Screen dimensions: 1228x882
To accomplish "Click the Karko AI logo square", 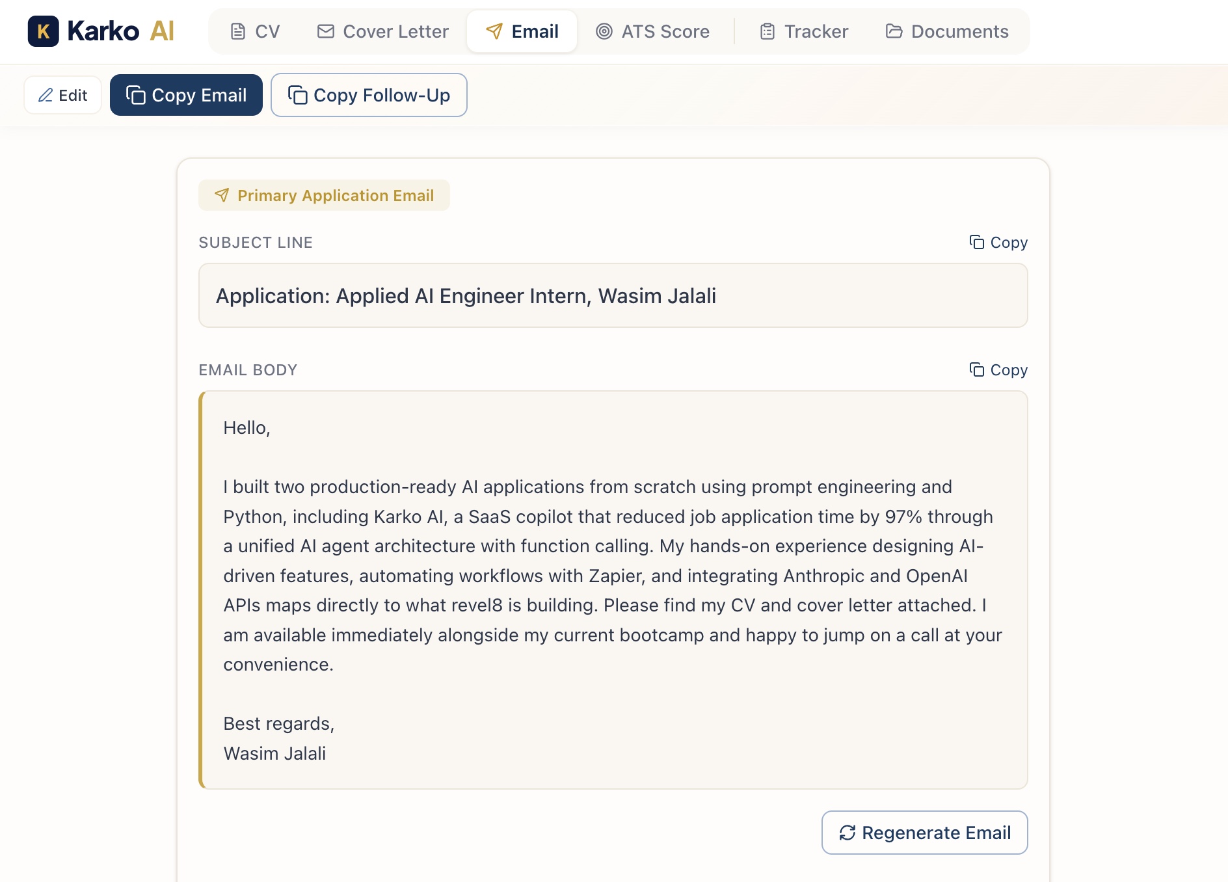I will (43, 31).
